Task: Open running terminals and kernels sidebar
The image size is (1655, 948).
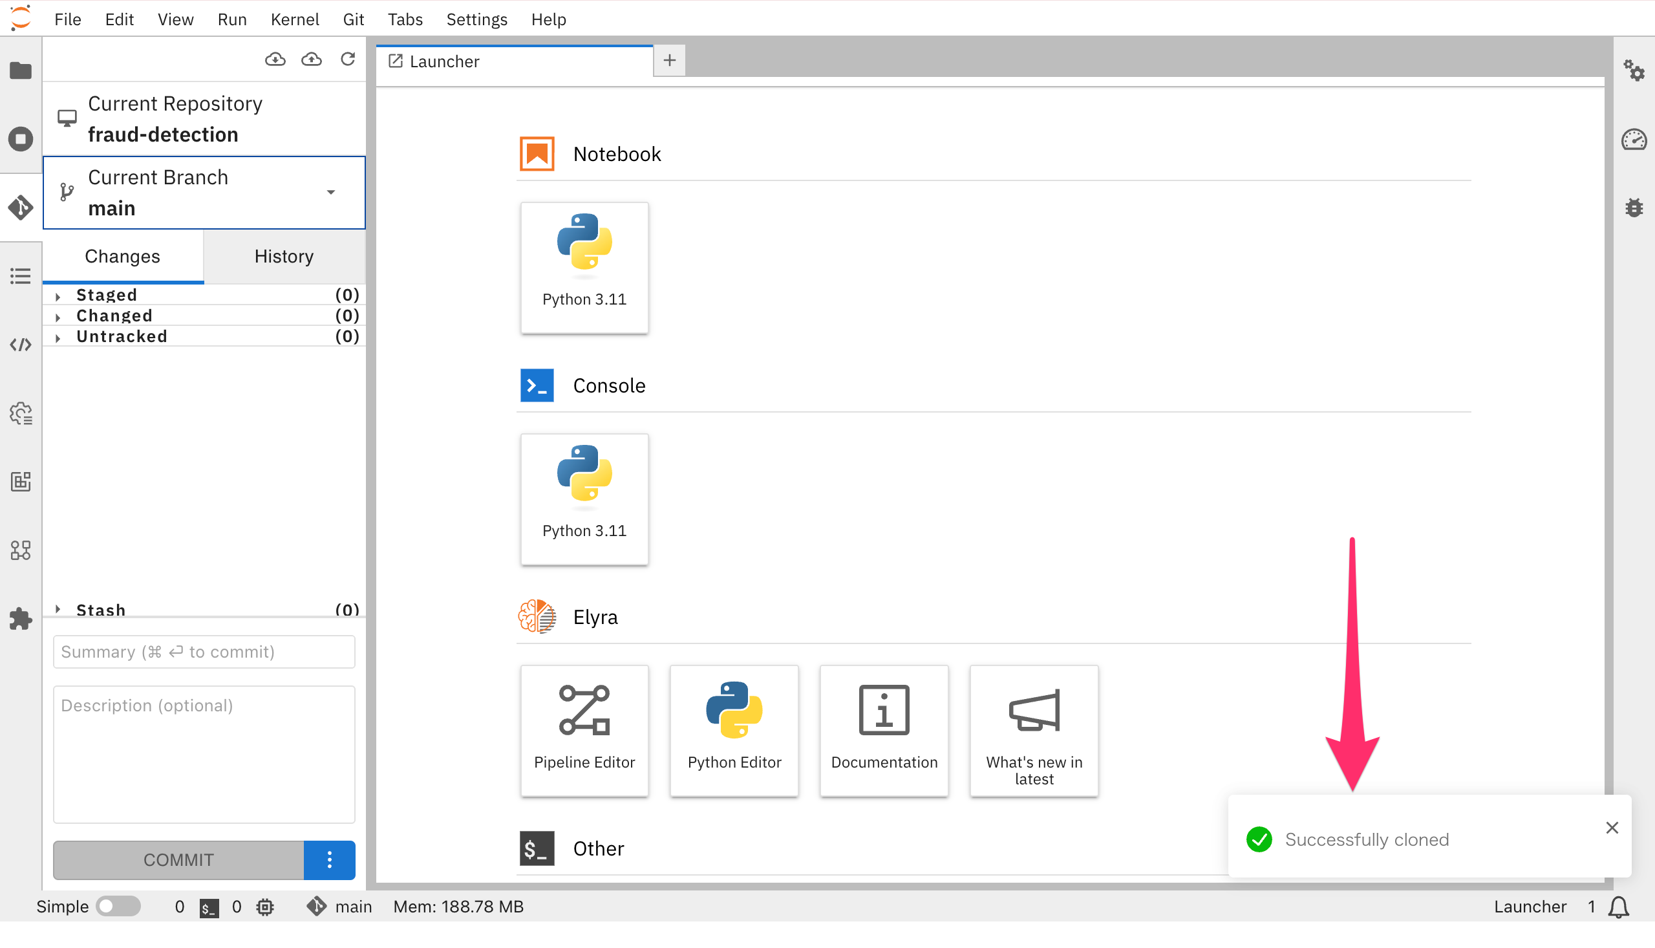Action: point(21,138)
